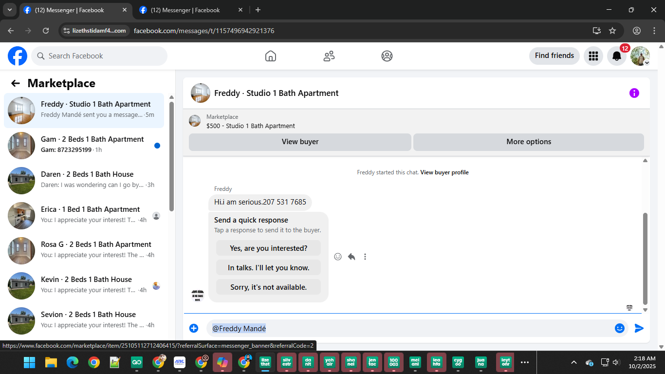This screenshot has width=665, height=374.
Task: Open Chrome tab search dropdown
Action: 10,10
